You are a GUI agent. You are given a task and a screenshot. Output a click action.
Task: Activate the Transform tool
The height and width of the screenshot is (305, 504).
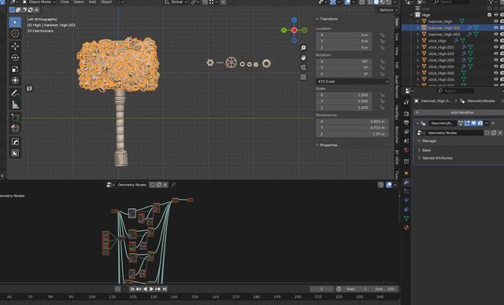pos(15,80)
